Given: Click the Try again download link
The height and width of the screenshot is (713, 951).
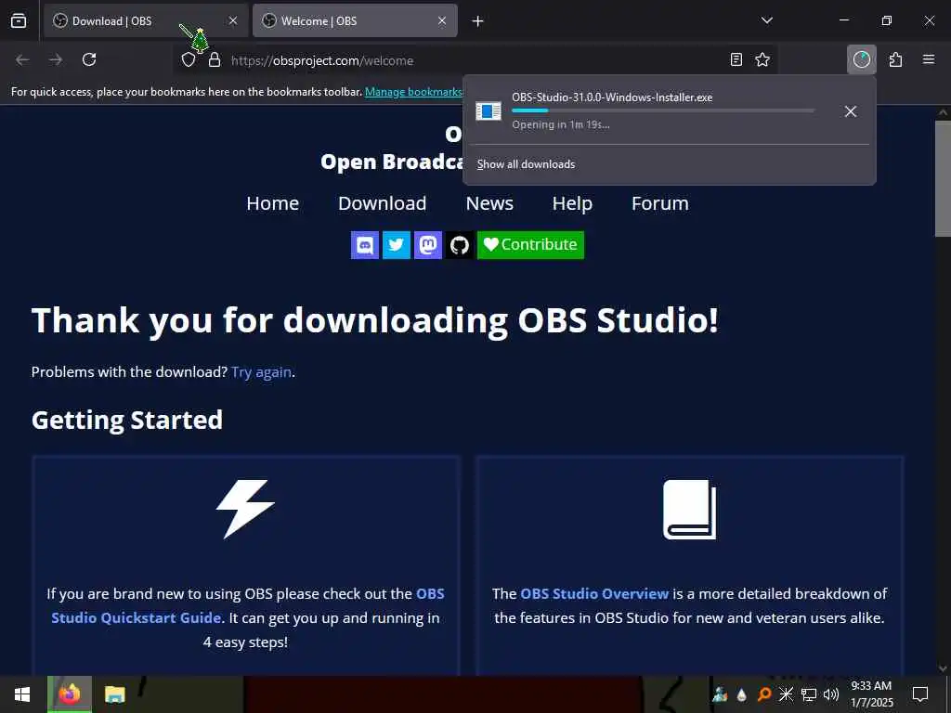Looking at the screenshot, I should 261,371.
